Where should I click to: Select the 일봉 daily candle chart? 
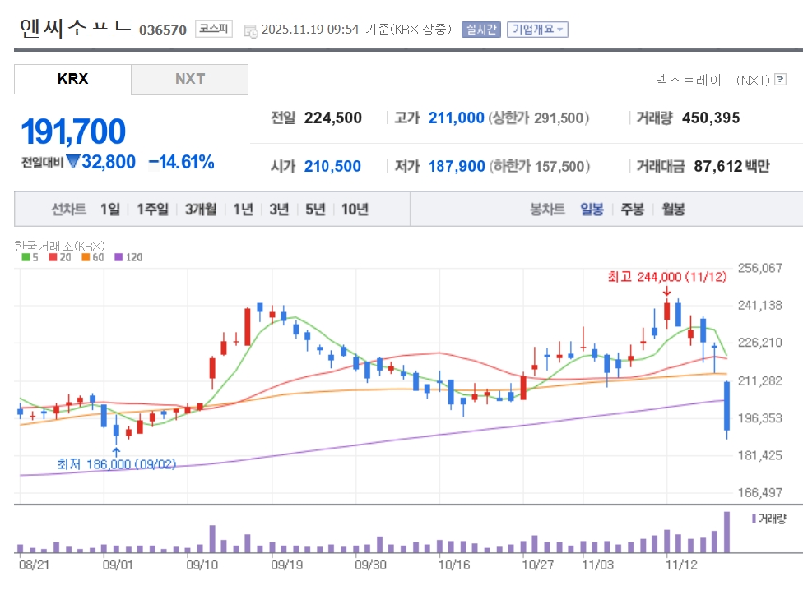(592, 210)
